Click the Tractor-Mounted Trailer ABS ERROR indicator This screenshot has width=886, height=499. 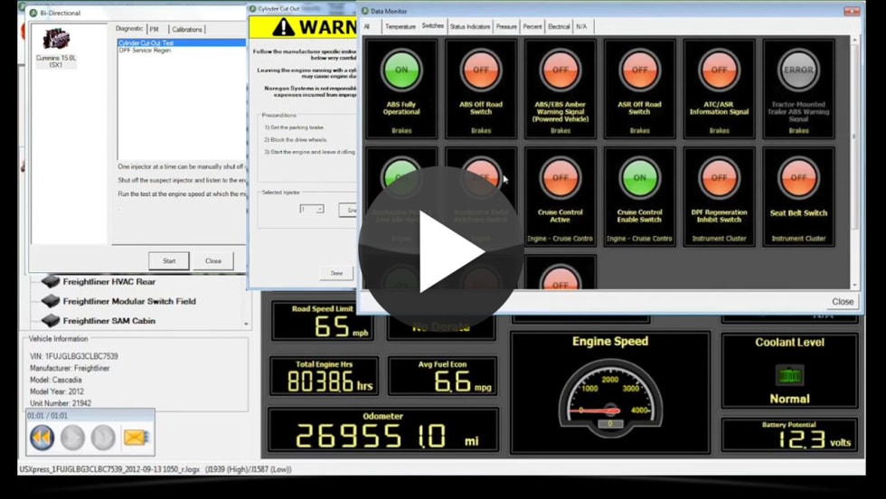(x=798, y=70)
